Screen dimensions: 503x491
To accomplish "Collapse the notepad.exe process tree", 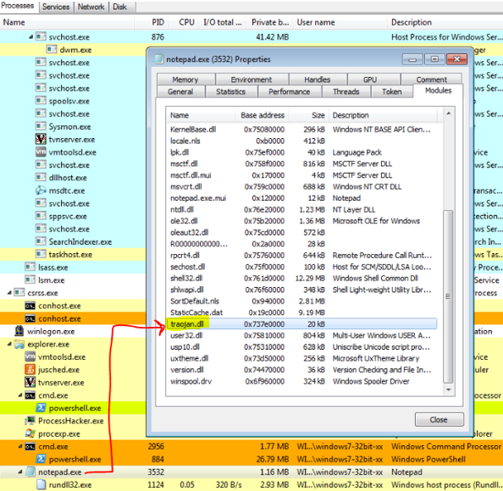I will click(x=20, y=472).
